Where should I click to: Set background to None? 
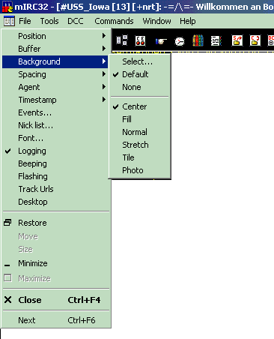[140, 87]
